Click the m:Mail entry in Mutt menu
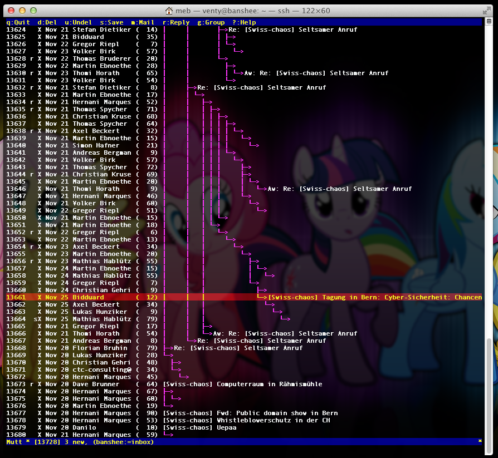The height and width of the screenshot is (458, 498). point(143,22)
